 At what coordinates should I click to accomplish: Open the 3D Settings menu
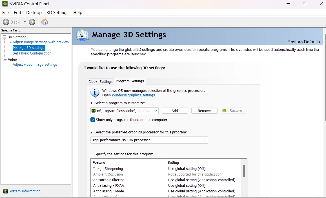57,13
